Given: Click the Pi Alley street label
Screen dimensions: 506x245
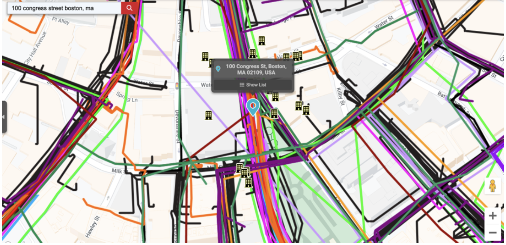Looking at the screenshot, I should (x=61, y=21).
